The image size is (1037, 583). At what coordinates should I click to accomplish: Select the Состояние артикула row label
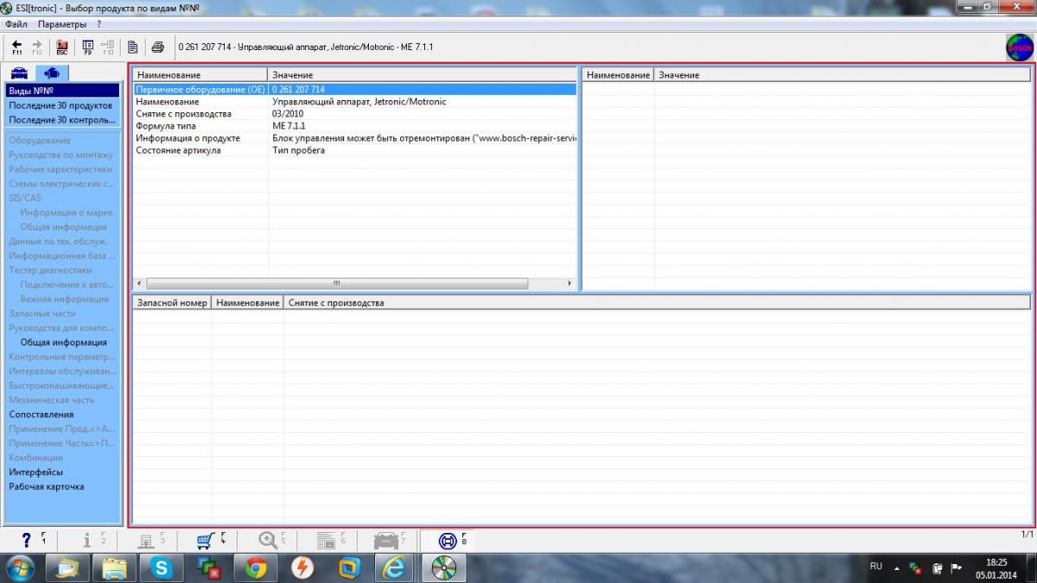[178, 150]
